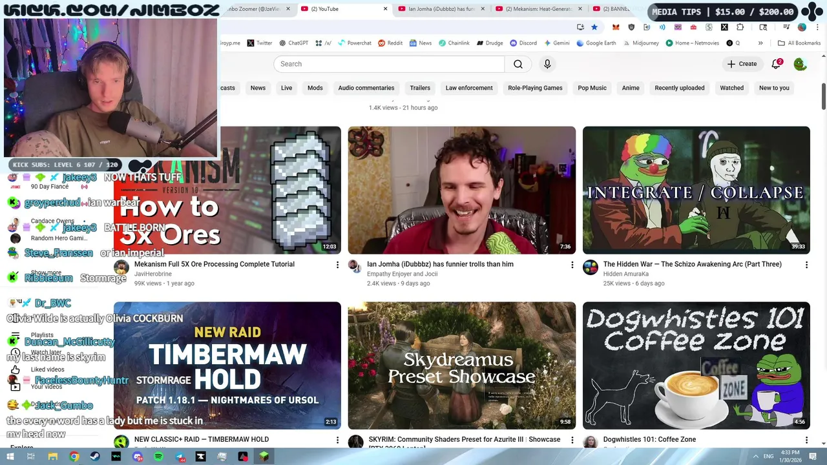Screen dimensions: 827x465
Task: Open the Hidden AmuraKa channel link
Action: click(626, 274)
